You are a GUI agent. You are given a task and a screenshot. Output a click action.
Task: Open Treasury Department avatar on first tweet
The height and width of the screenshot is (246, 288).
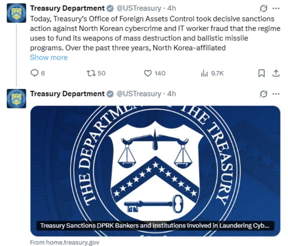tap(16, 13)
